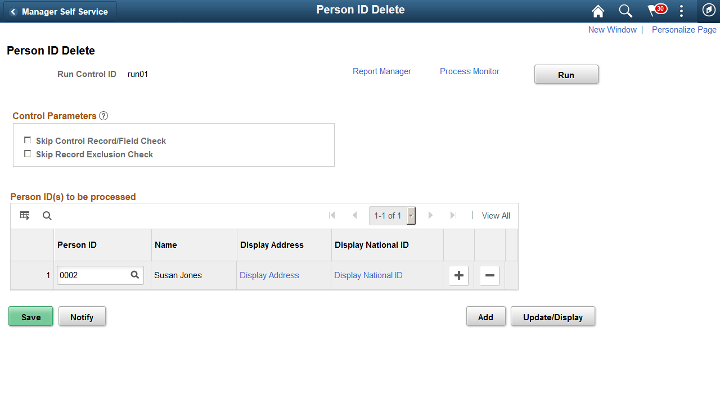The height and width of the screenshot is (404, 720).
Task: Open the 1-1 of 1 row dropdown
Action: (x=411, y=215)
